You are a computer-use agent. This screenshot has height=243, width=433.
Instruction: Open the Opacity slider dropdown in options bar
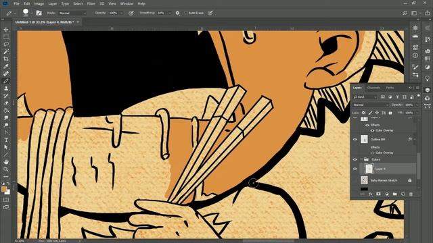pyautogui.click(x=121, y=13)
